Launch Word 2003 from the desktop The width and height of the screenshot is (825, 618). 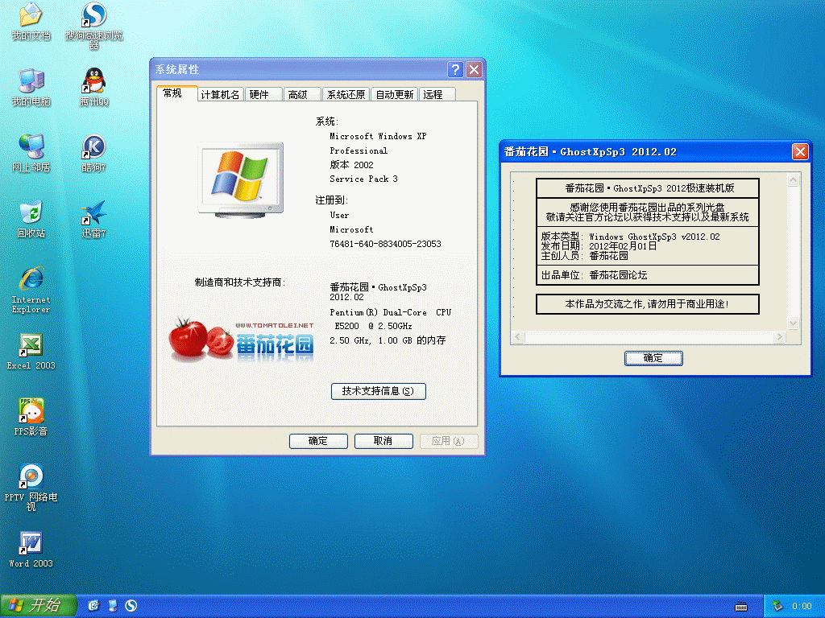(x=31, y=543)
